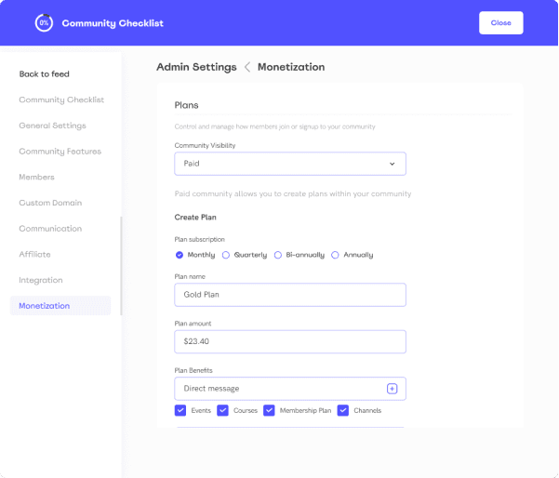Viewport: 559px width, 478px height.
Task: Open Community Features settings
Action: [60, 152]
